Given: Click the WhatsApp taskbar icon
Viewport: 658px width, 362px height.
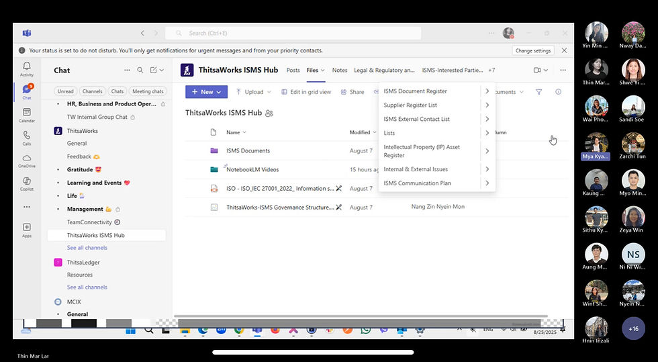Looking at the screenshot, I should tap(365, 330).
